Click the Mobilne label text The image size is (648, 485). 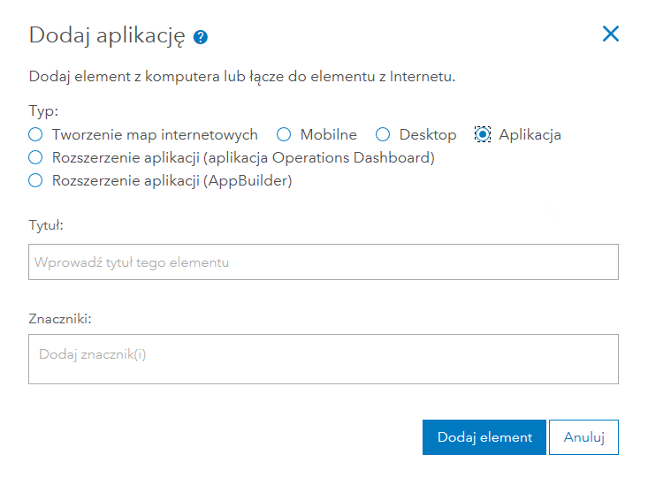coord(328,135)
